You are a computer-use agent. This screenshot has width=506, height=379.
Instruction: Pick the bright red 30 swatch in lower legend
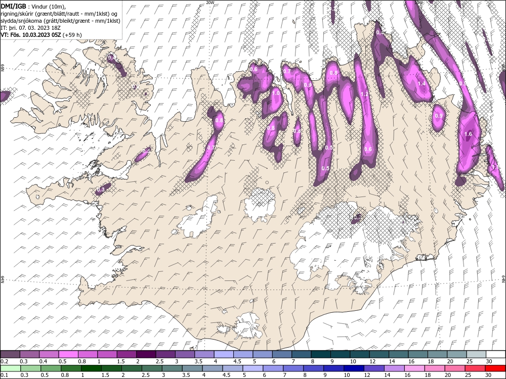point(495,368)
